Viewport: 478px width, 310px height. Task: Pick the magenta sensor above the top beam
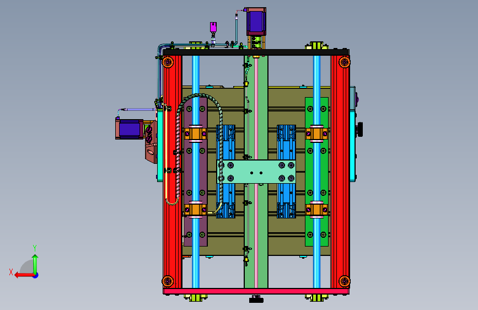point(213,27)
